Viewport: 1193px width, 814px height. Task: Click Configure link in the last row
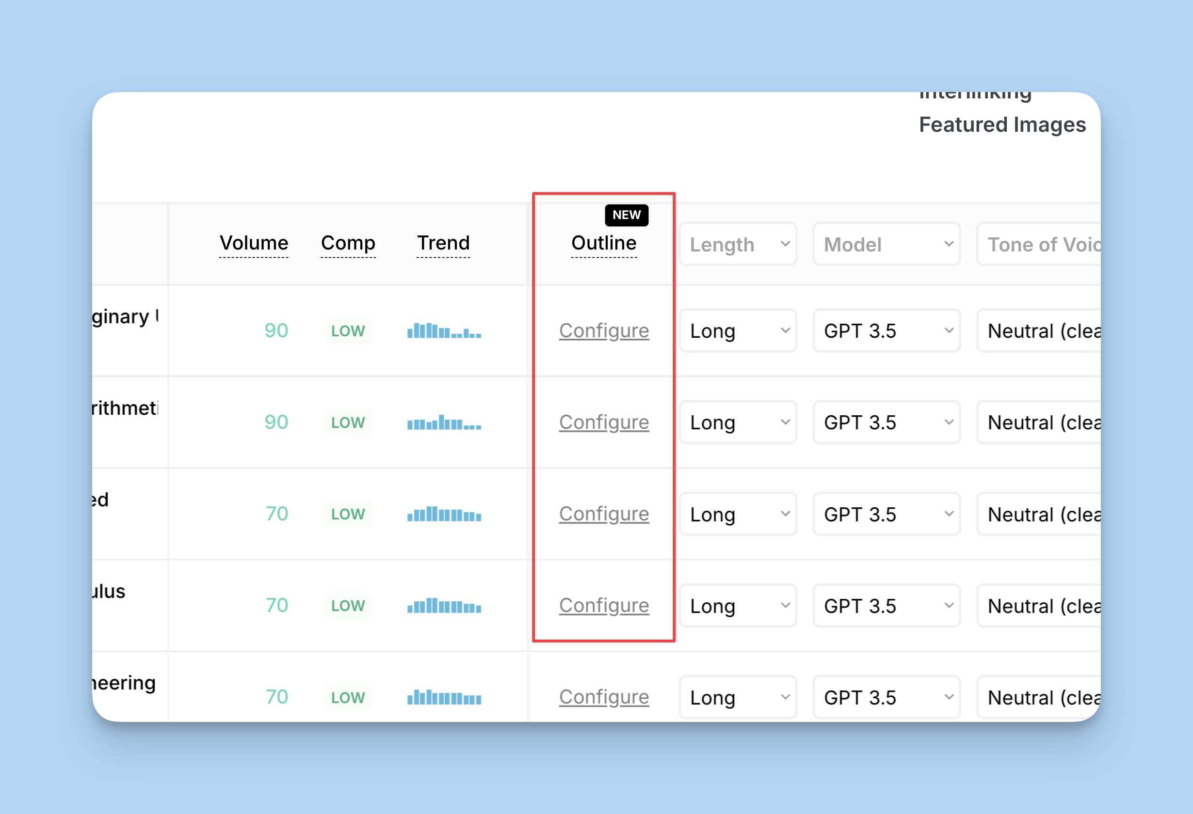tap(604, 697)
